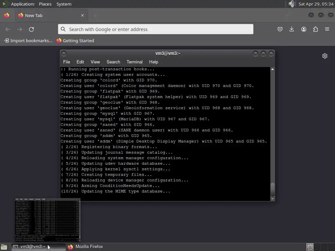Click the line 'Updating the MIME type database...'

(x=115, y=191)
